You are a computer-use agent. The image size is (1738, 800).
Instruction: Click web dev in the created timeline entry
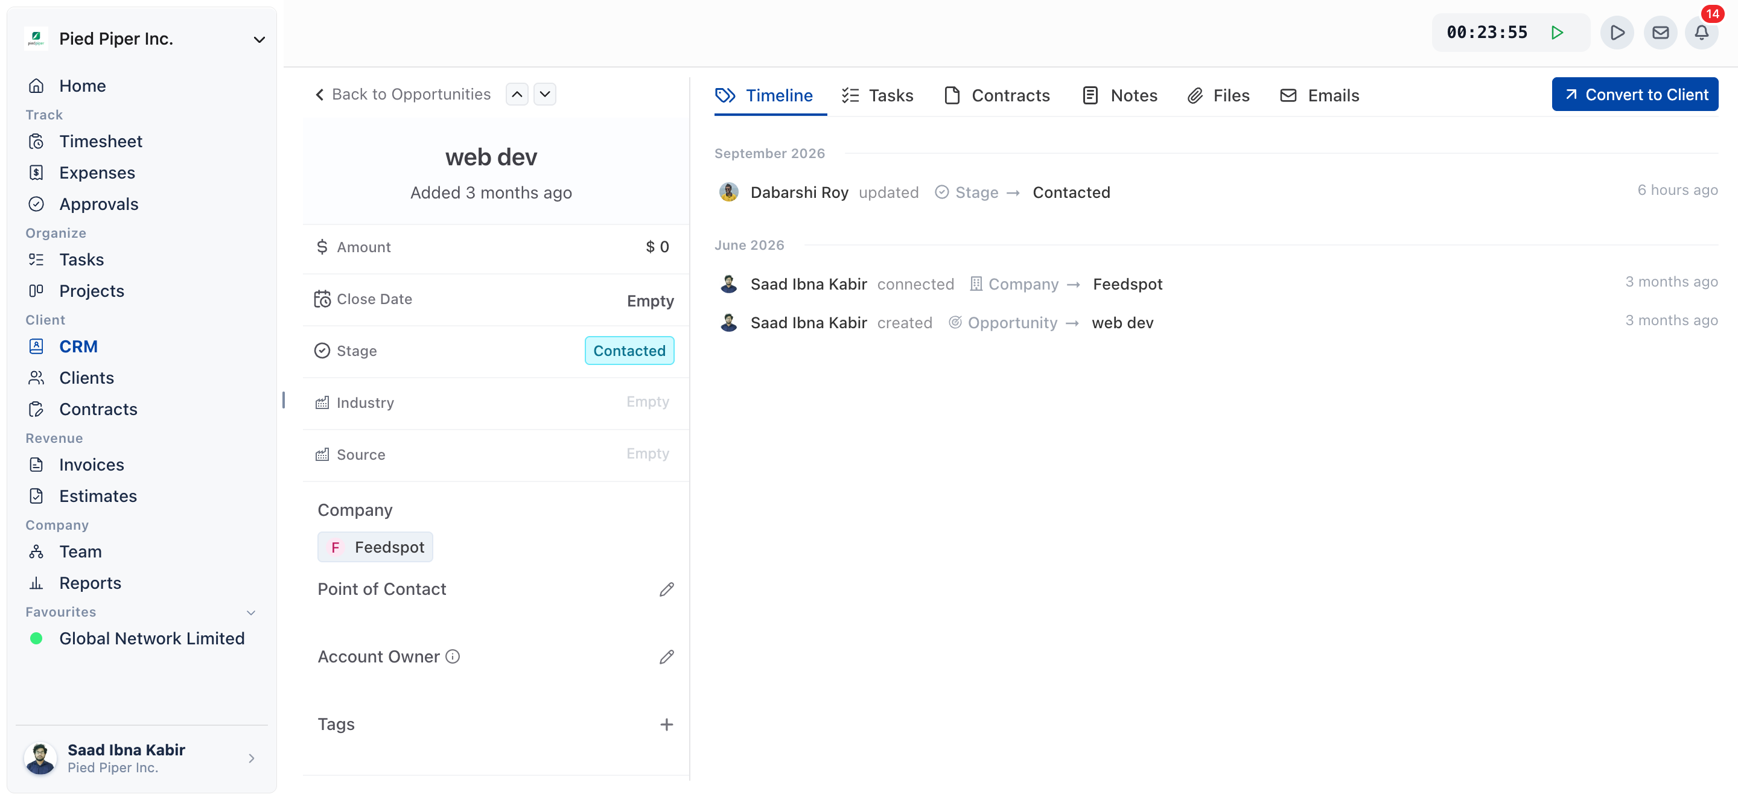[1122, 323]
